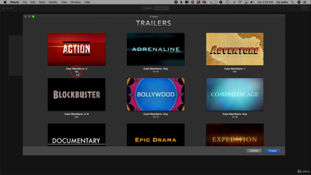This screenshot has width=311, height=175.
Task: Click 'Cast Members: 2-6' under Blockbuster
Action: click(x=77, y=114)
